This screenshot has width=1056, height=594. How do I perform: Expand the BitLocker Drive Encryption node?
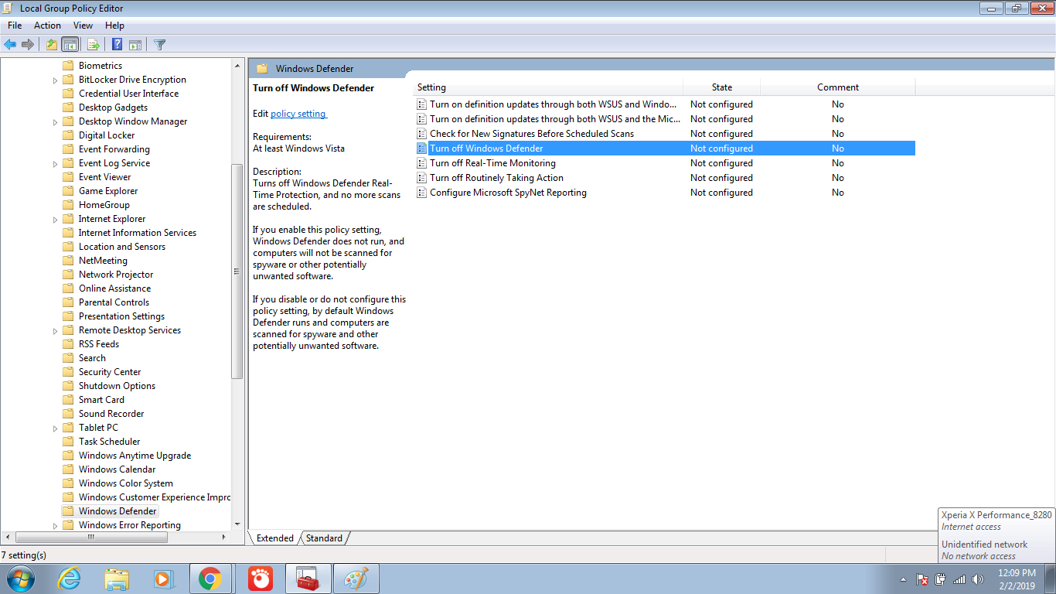click(x=56, y=80)
